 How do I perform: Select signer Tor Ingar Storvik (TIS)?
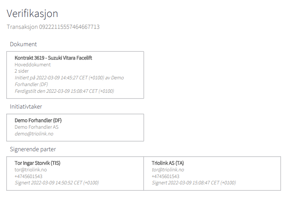click(37, 163)
